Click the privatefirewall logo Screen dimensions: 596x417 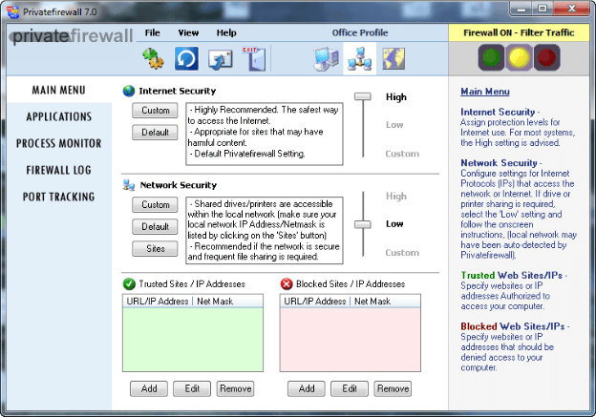pyautogui.click(x=72, y=36)
